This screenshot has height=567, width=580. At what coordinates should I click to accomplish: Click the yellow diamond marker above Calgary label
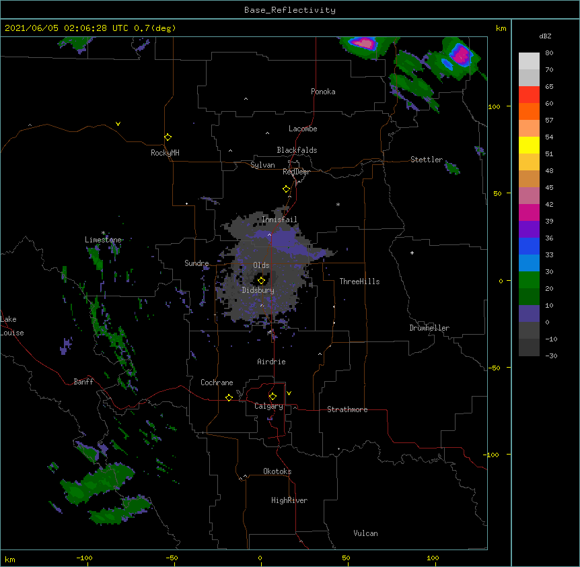click(x=273, y=397)
